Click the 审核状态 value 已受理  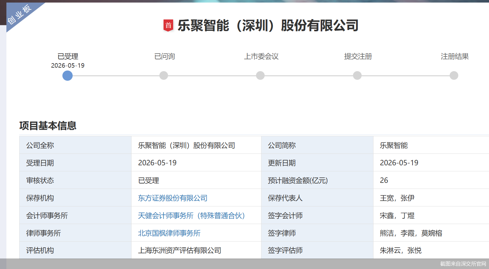pyautogui.click(x=148, y=181)
